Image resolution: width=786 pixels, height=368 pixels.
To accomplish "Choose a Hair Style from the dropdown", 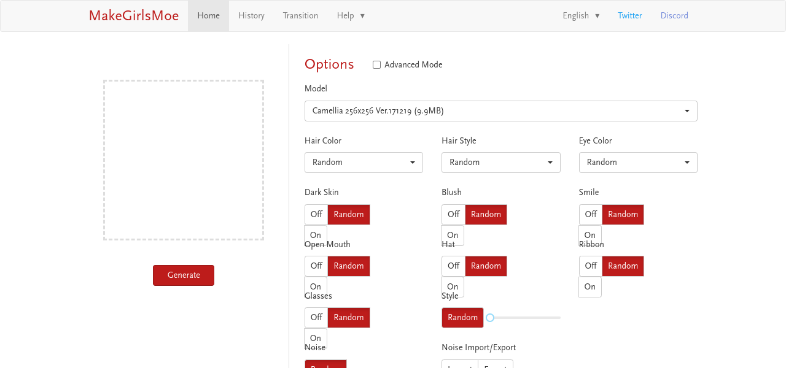I will (x=500, y=163).
